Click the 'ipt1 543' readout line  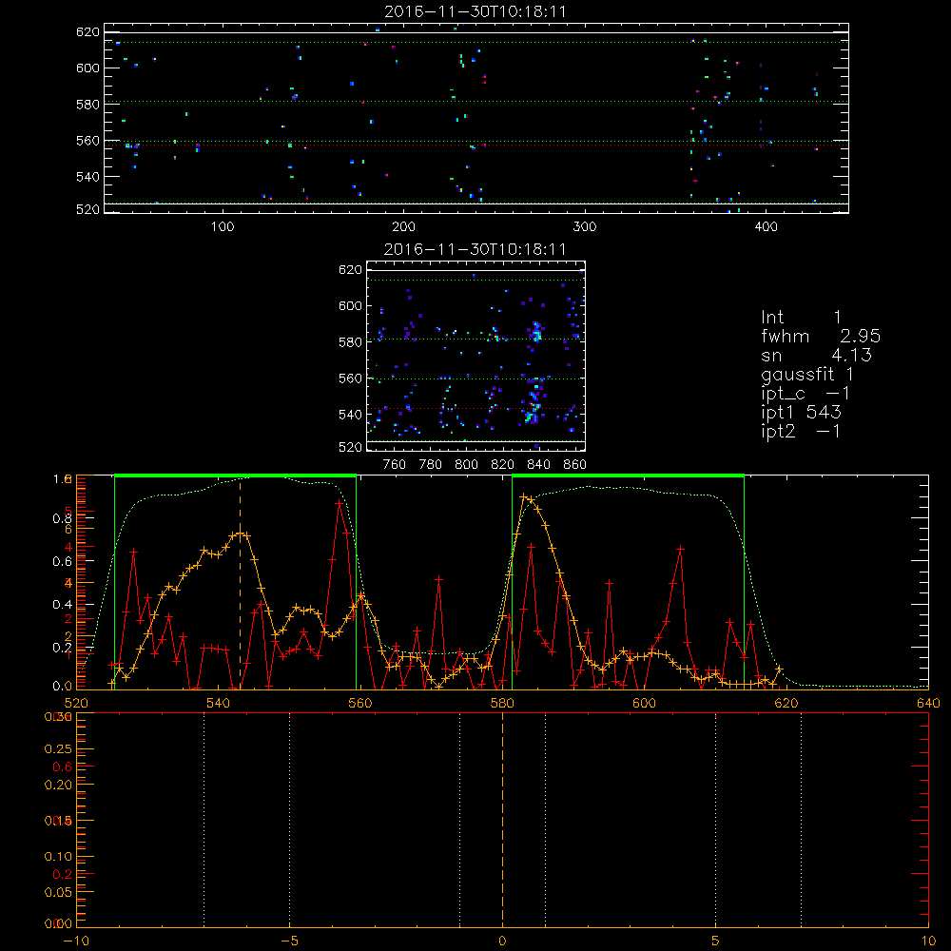(x=801, y=412)
